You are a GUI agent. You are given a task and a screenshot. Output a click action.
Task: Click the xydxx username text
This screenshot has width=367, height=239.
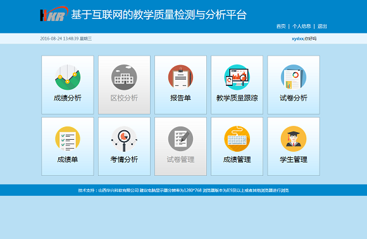click(x=297, y=39)
